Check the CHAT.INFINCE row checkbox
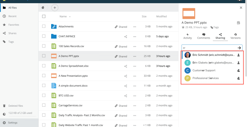This screenshot has width=247, height=127. pos(44,36)
